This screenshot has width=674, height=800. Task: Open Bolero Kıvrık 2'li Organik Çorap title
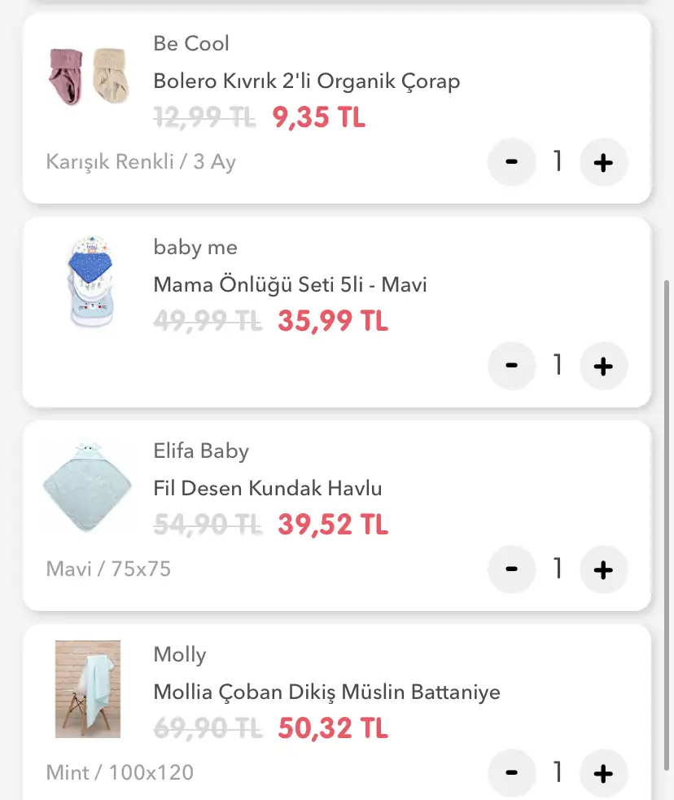307,81
